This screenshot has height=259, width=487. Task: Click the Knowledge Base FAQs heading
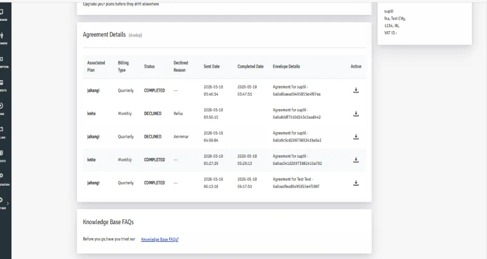108,222
